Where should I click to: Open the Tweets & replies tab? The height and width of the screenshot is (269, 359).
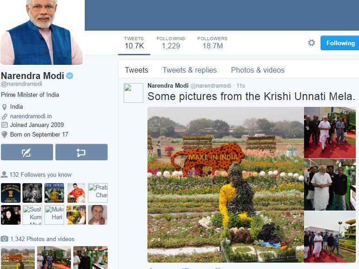click(190, 70)
